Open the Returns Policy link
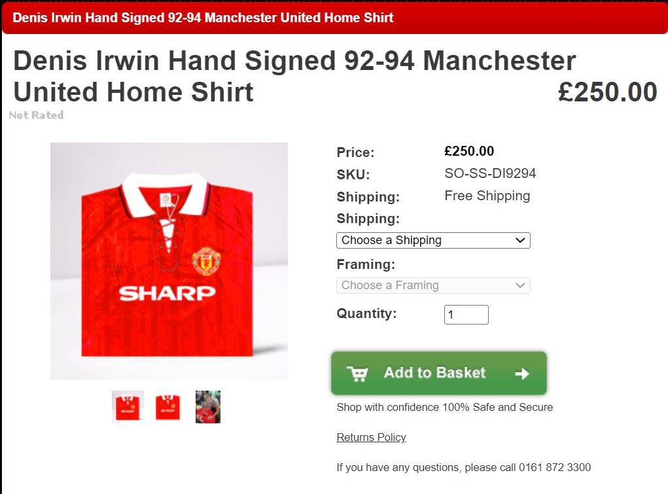This screenshot has height=494, width=668. (x=371, y=437)
